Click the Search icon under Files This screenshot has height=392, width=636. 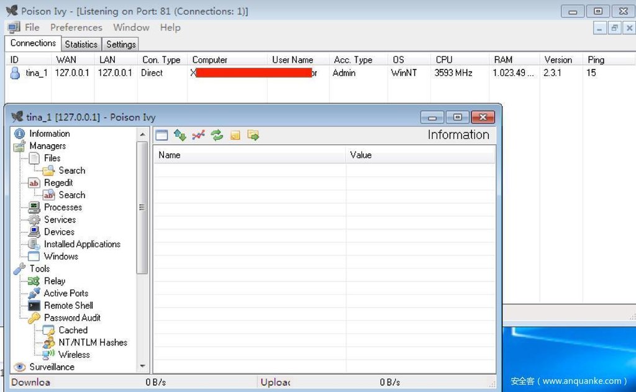48,170
